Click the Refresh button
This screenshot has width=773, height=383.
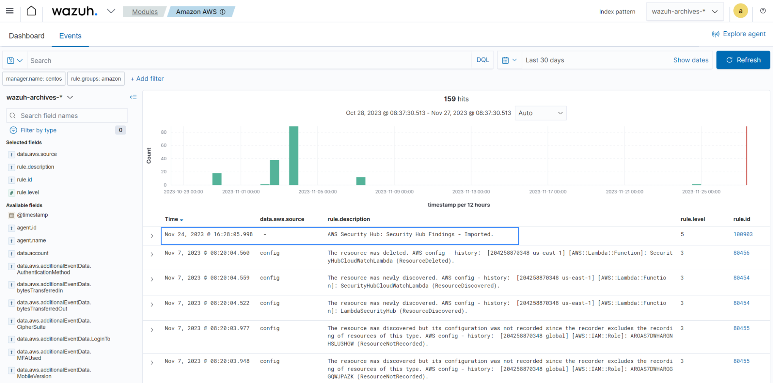[743, 60]
